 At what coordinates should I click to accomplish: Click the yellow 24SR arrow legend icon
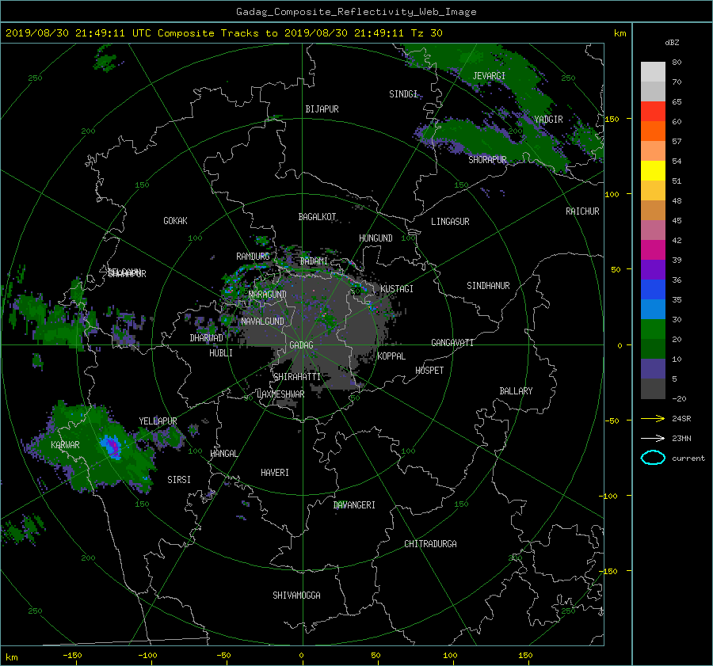[x=653, y=418]
